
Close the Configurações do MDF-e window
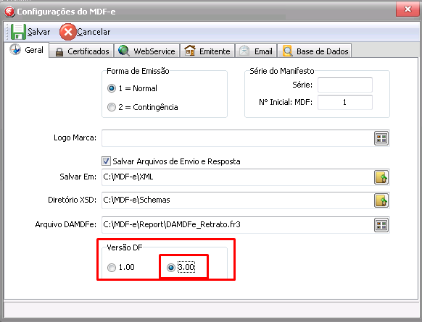tap(407, 9)
